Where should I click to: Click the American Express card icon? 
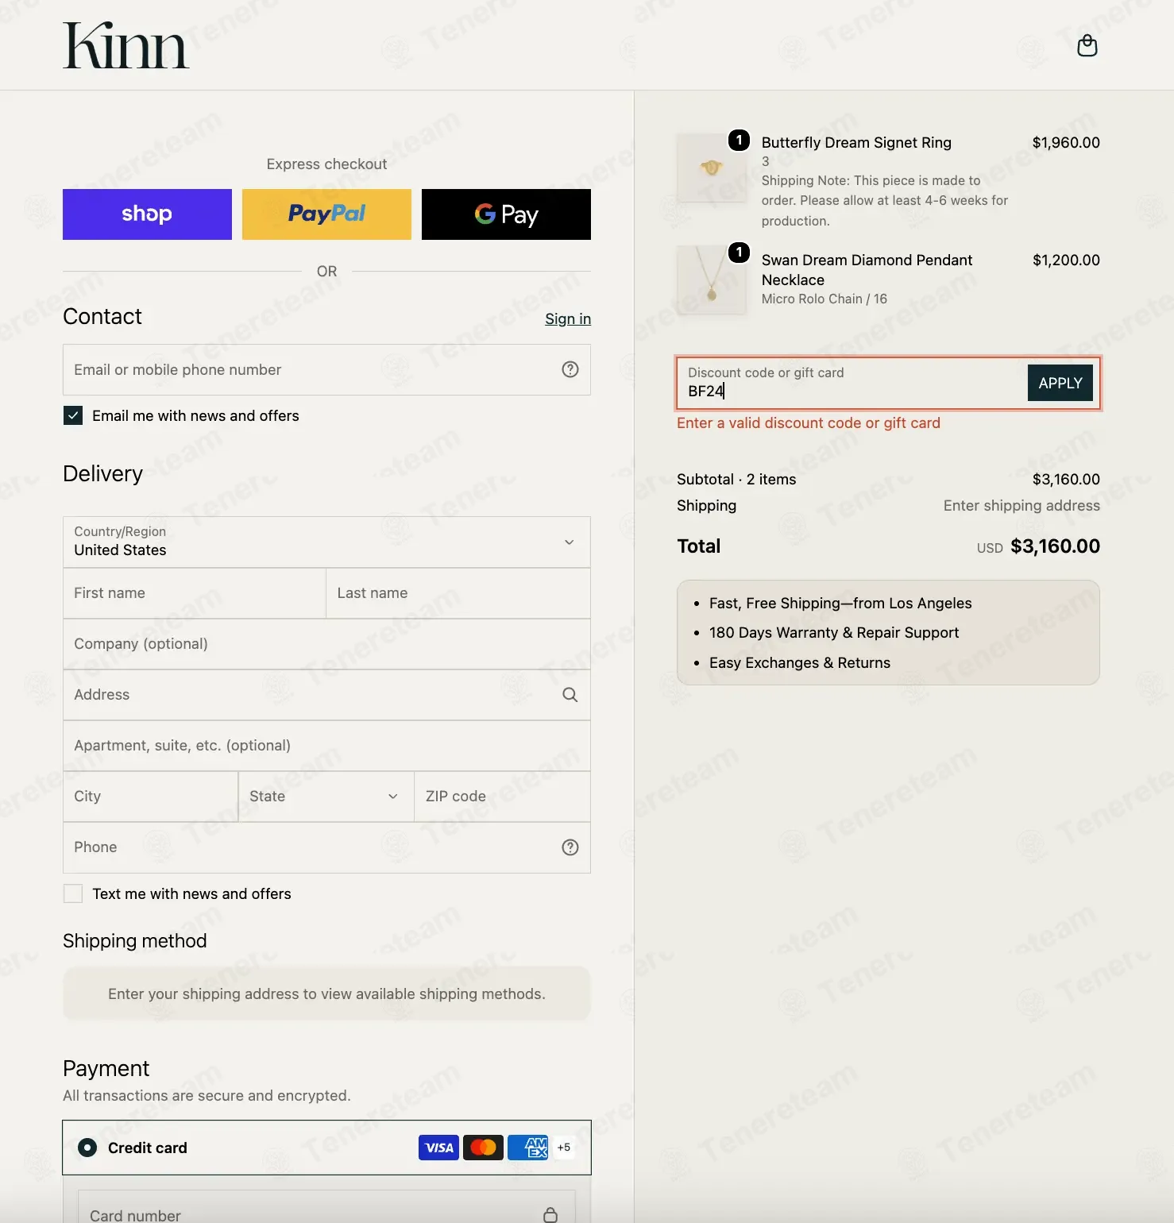pos(528,1148)
